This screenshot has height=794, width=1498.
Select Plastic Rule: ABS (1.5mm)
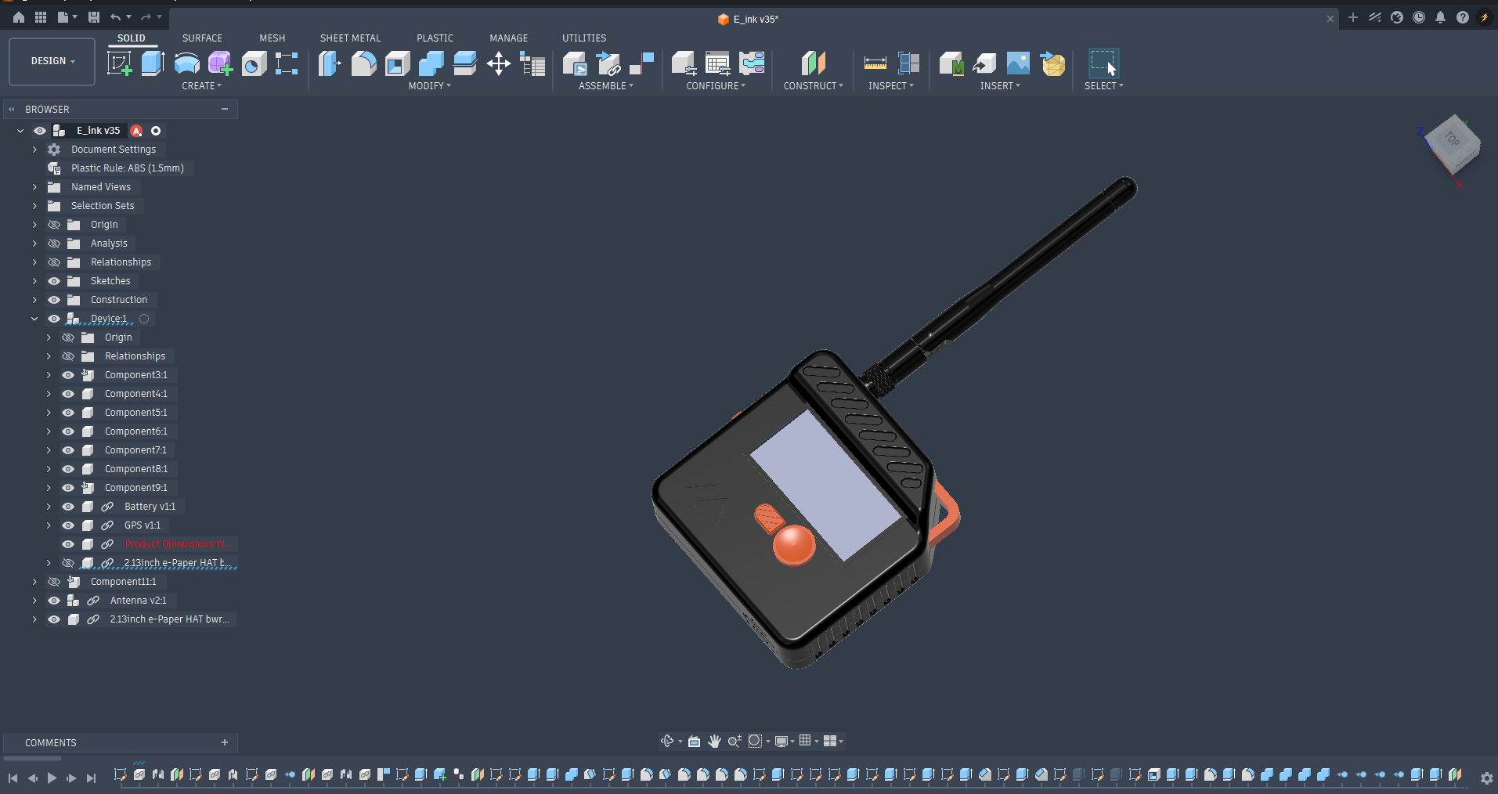(x=128, y=168)
